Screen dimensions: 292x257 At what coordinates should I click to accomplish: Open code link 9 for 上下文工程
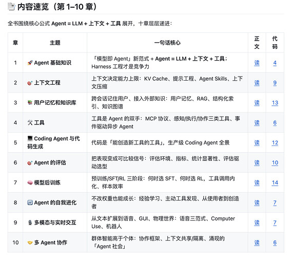tap(275, 83)
